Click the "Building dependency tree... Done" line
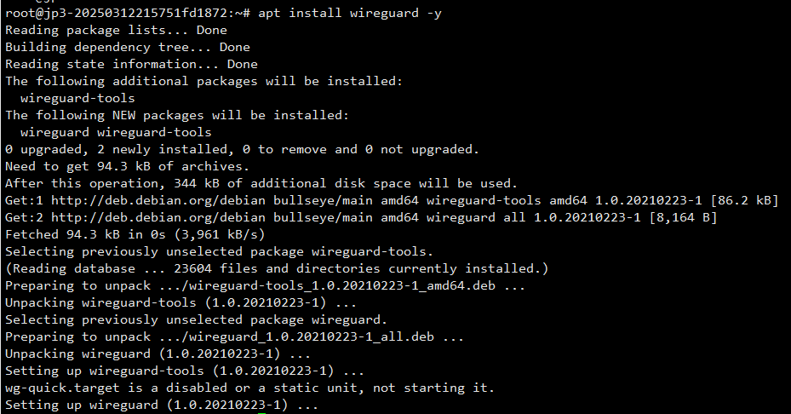 tap(128, 47)
